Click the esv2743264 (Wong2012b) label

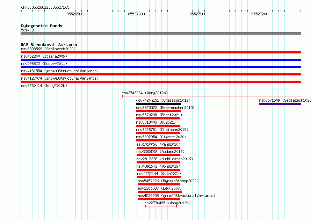click(145, 93)
